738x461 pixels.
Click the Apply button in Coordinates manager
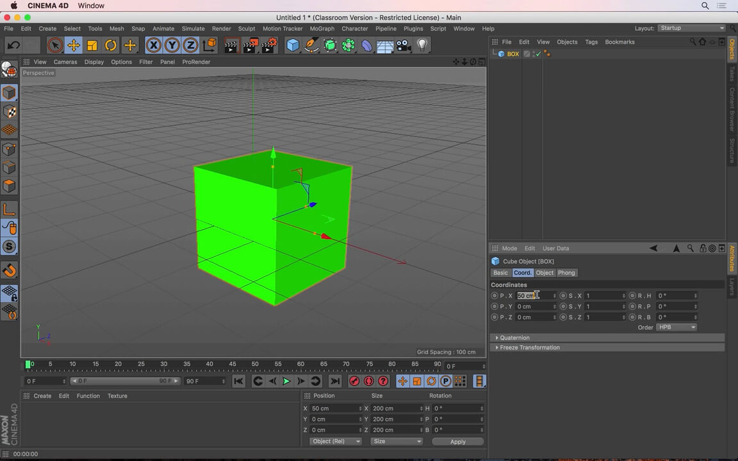click(x=457, y=441)
